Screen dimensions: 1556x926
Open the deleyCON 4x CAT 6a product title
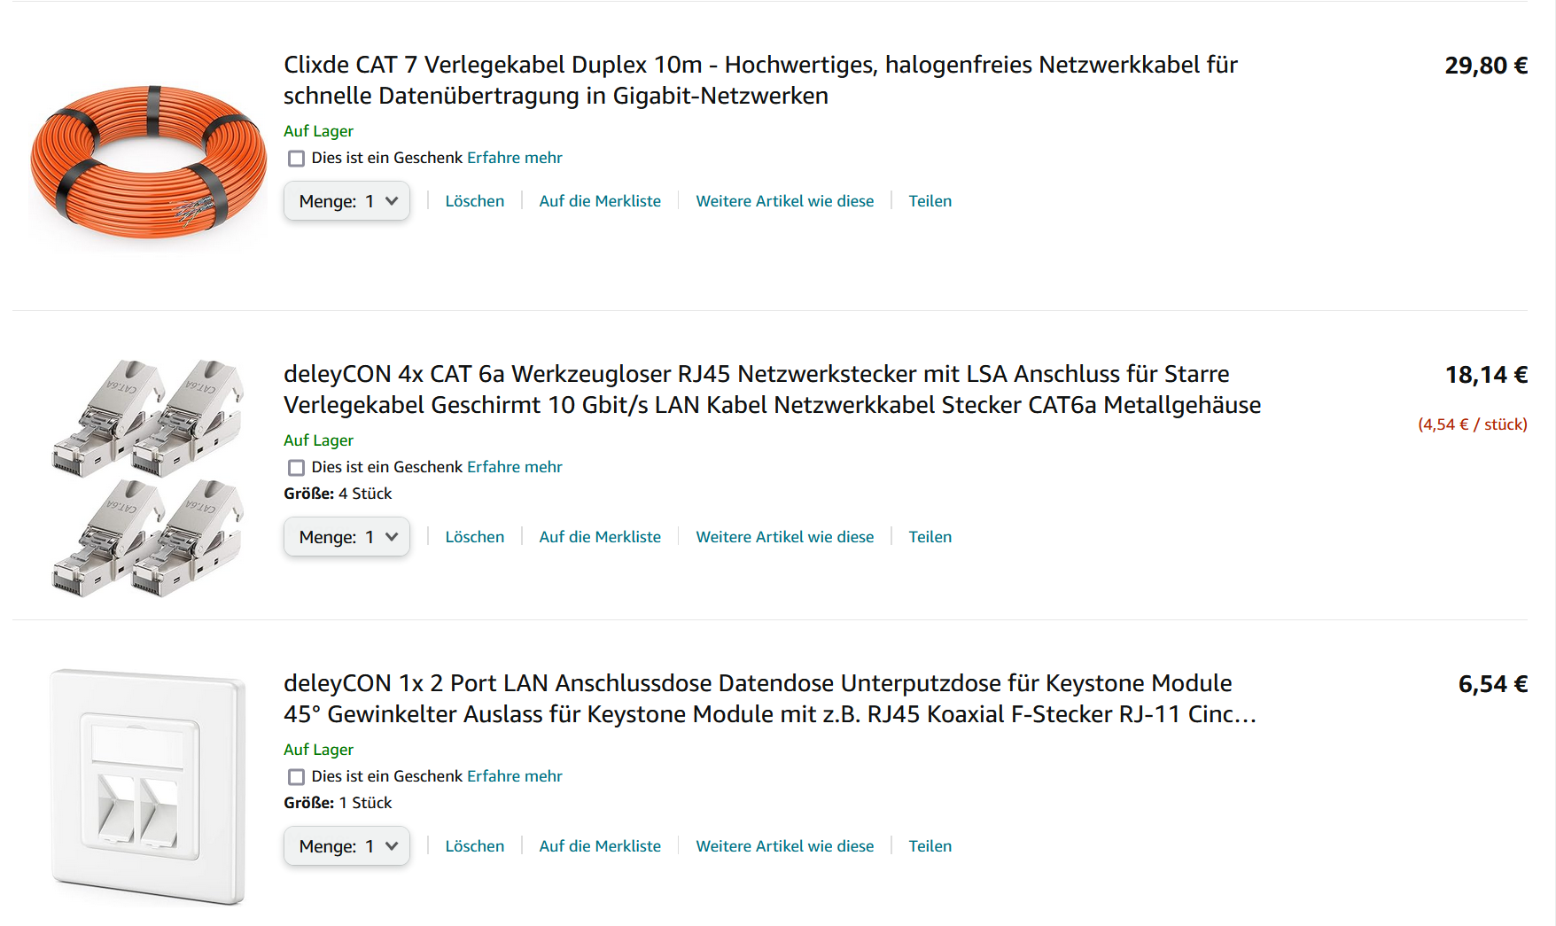(772, 389)
